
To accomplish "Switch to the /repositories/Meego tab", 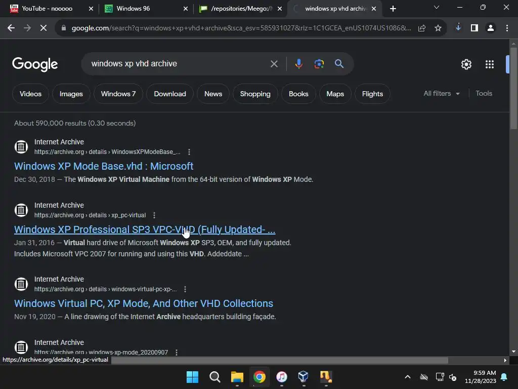I will 241,9.
